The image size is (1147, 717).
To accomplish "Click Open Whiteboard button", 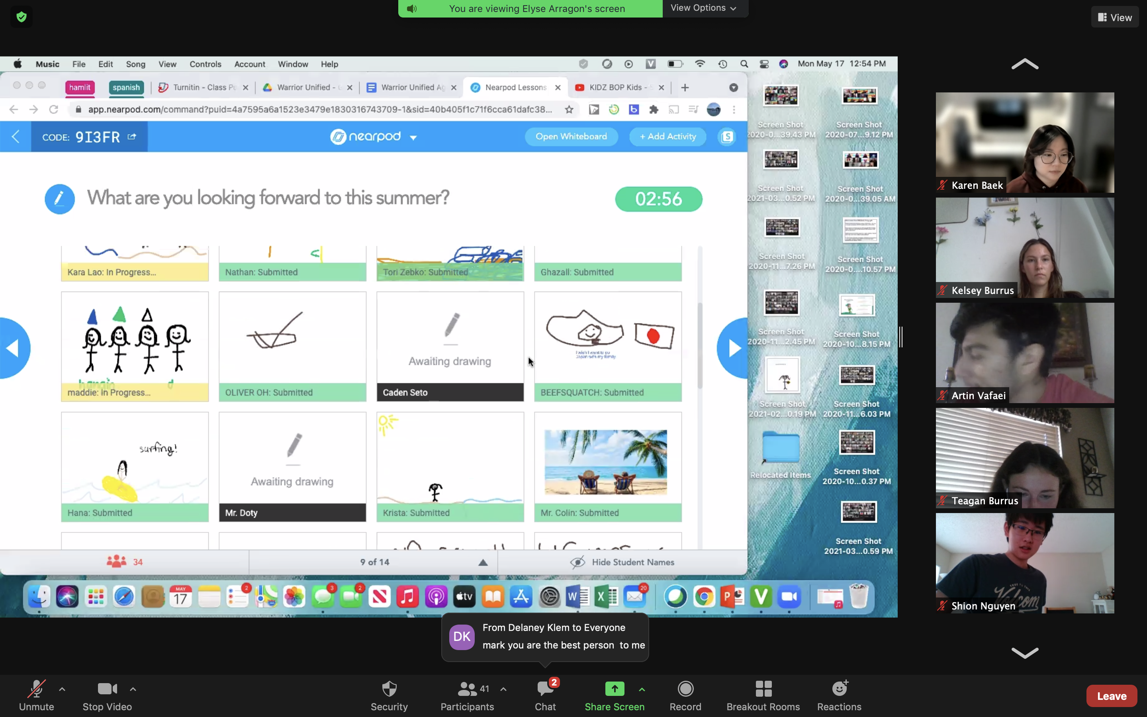I will 571,137.
